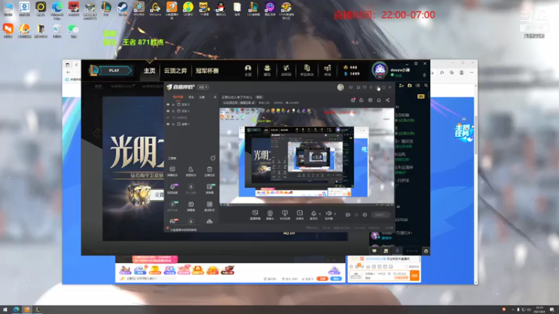Click the Edge icon in taskbar
Screen dimensions: 559x314
pyautogui.click(x=16, y=310)
